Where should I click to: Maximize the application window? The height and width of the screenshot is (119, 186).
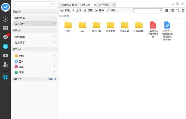(x=178, y=3)
